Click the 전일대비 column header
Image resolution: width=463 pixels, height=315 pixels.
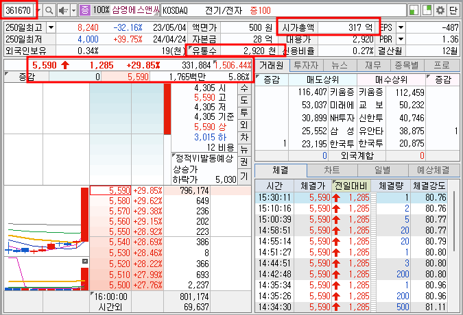point(351,186)
